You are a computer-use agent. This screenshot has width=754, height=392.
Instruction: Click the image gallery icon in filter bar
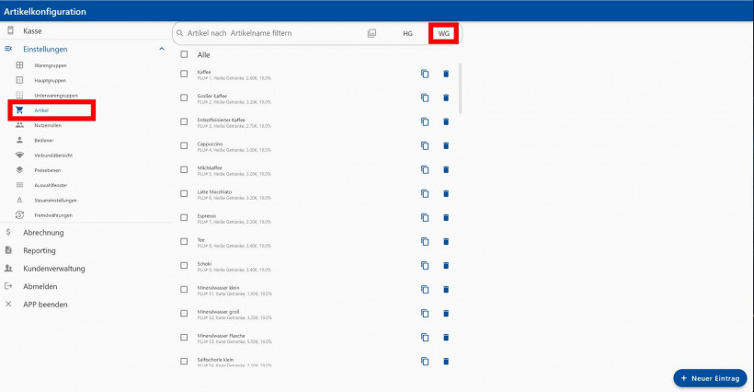pyautogui.click(x=371, y=33)
